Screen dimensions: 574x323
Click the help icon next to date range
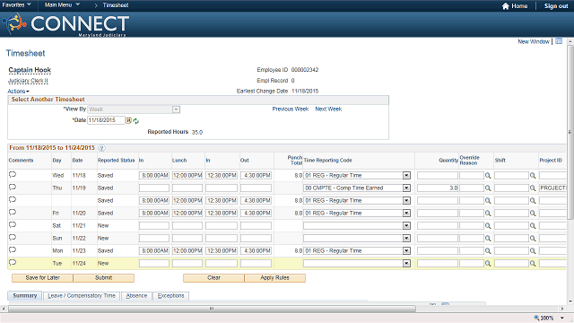[x=101, y=148]
